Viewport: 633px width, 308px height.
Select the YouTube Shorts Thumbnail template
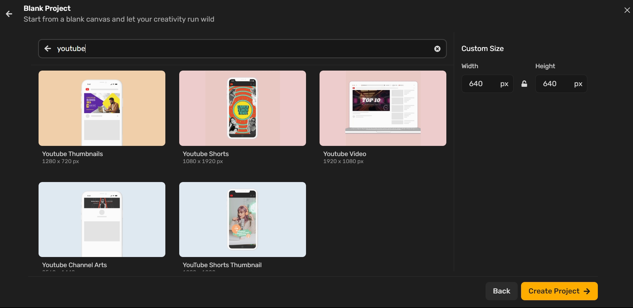(x=242, y=219)
